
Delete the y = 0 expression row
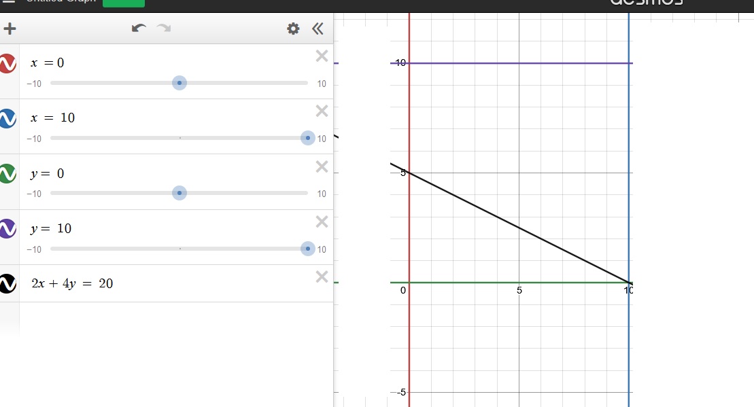[322, 166]
